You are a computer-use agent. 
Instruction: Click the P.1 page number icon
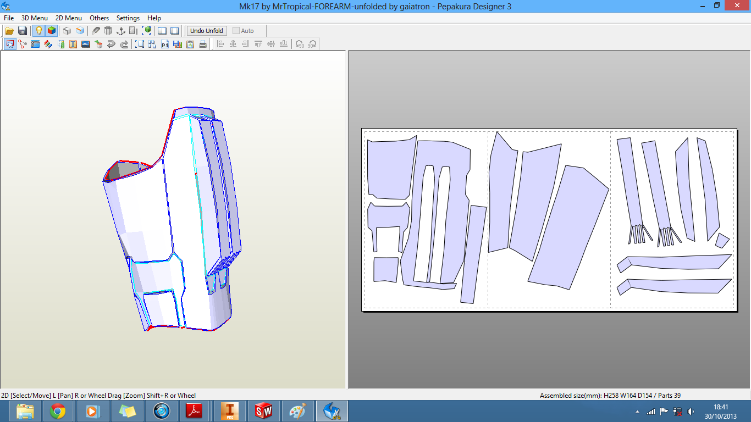(x=165, y=45)
